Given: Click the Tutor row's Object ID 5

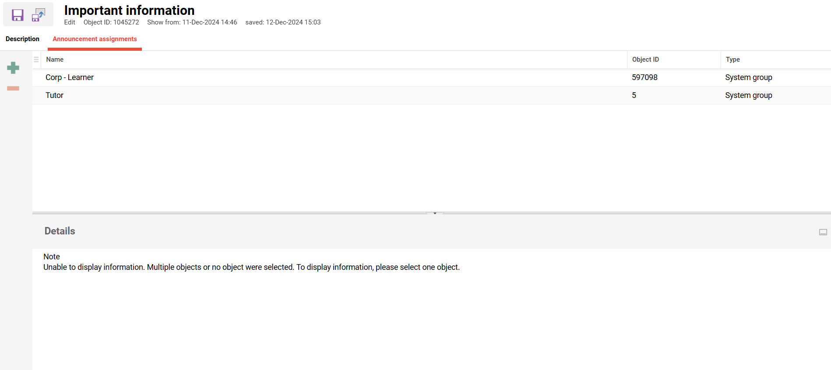Looking at the screenshot, I should [634, 95].
